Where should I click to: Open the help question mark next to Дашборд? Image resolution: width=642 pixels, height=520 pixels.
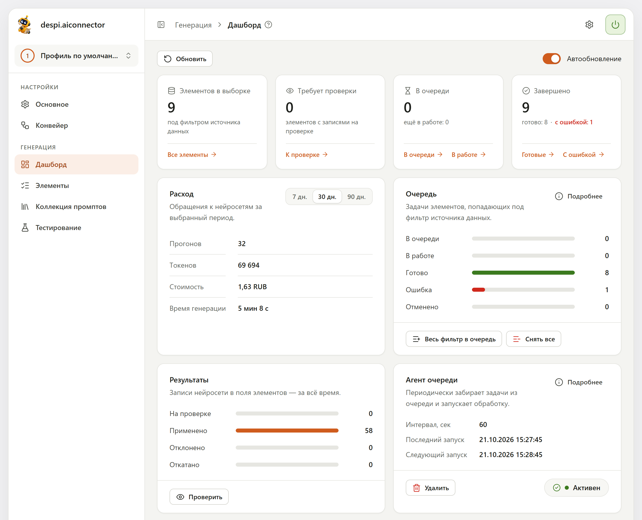click(x=269, y=25)
